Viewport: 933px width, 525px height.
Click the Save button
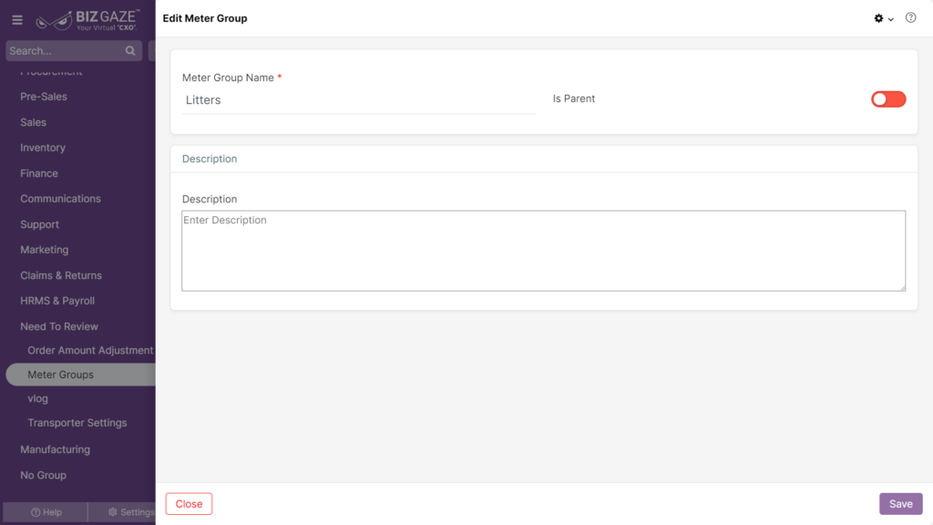tap(901, 503)
